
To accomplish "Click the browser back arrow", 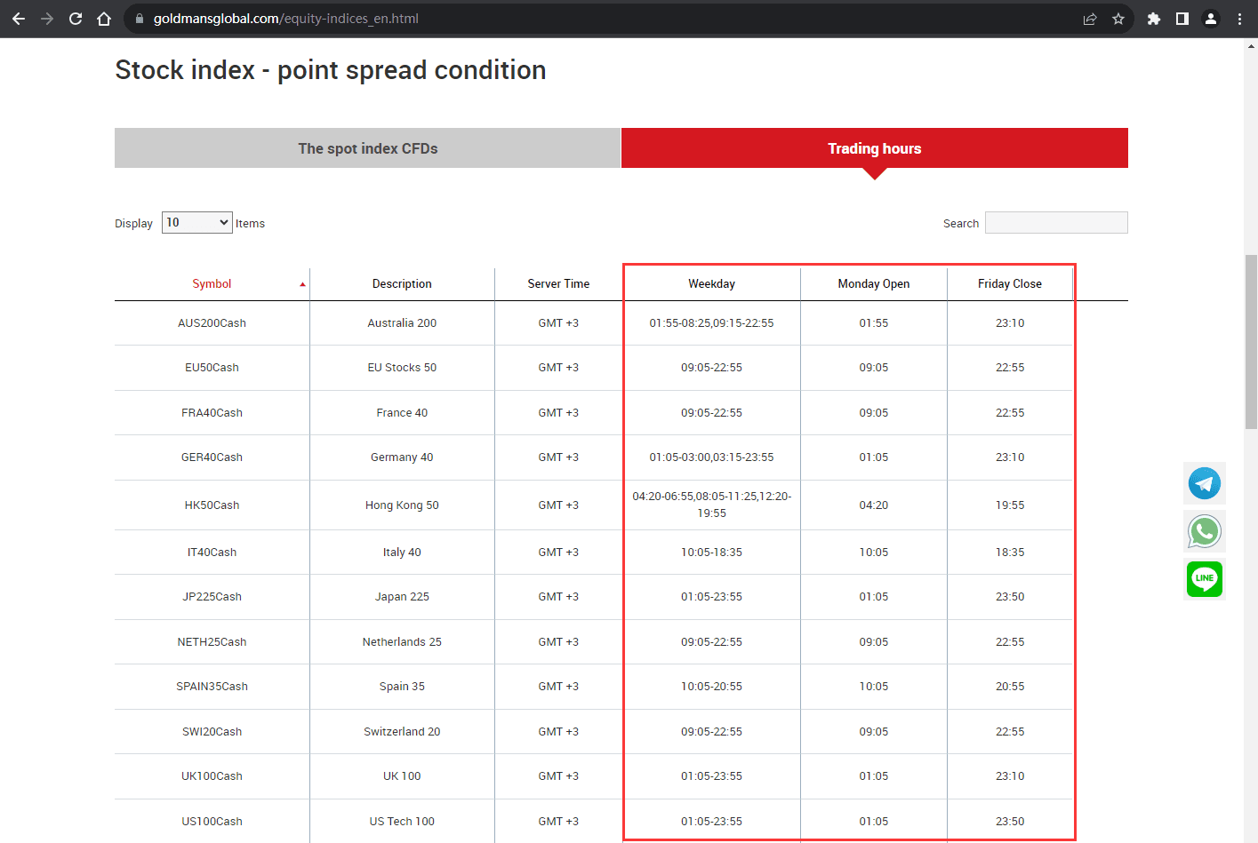I will tap(19, 19).
